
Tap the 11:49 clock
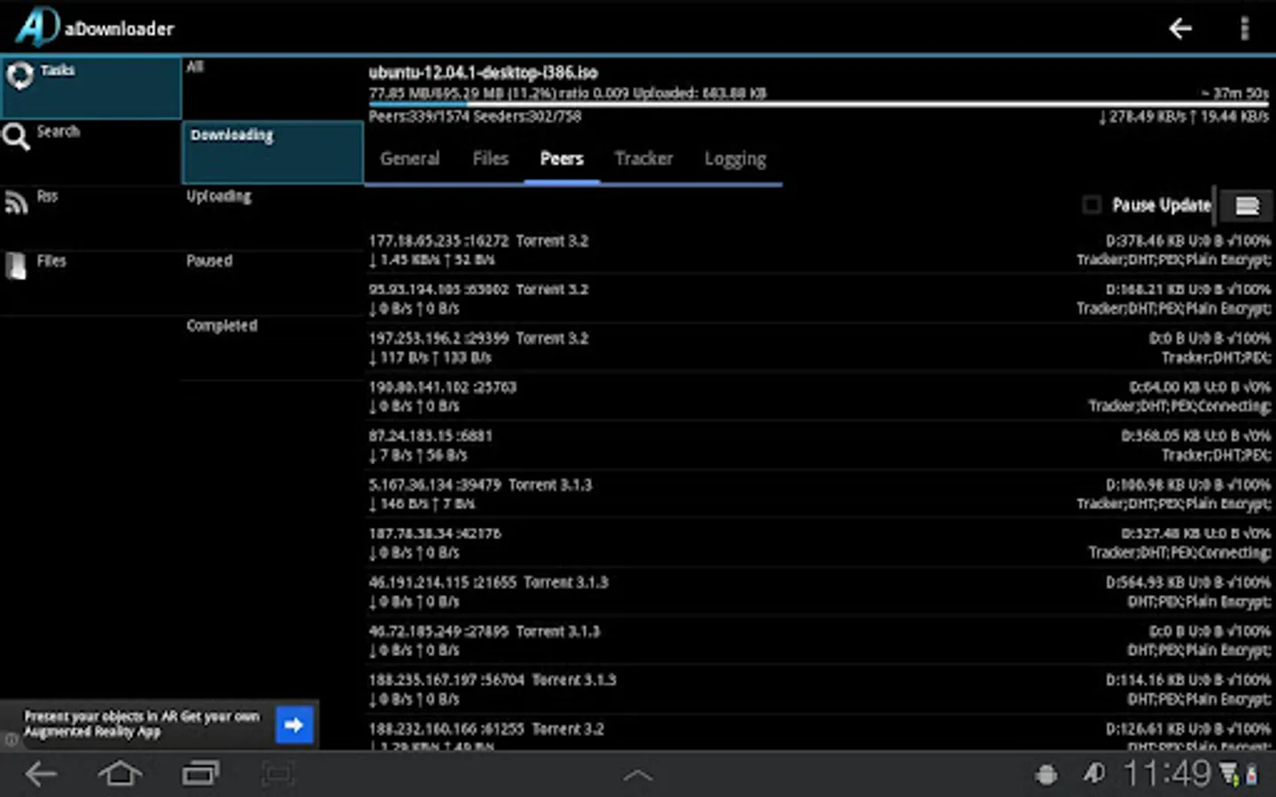click(1166, 774)
